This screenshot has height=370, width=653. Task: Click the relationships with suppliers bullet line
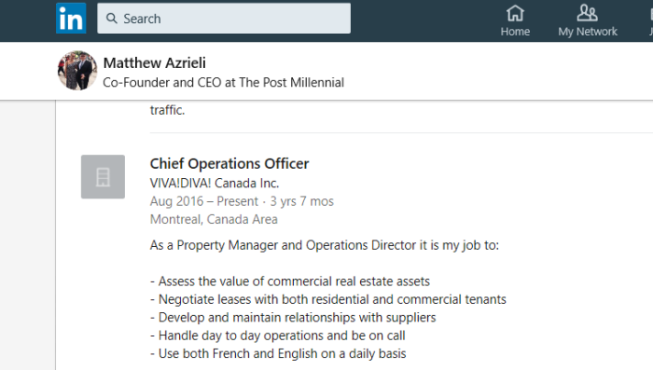[293, 318]
